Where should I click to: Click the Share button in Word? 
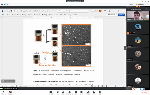[121, 15]
